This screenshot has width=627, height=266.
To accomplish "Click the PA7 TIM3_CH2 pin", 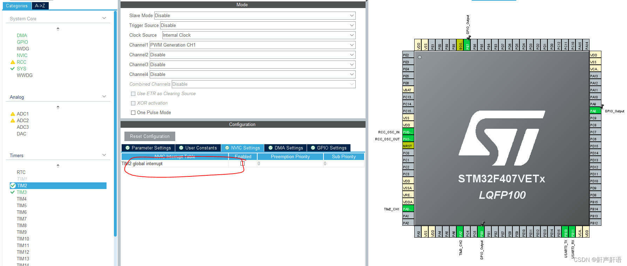I will pyautogui.click(x=460, y=232).
